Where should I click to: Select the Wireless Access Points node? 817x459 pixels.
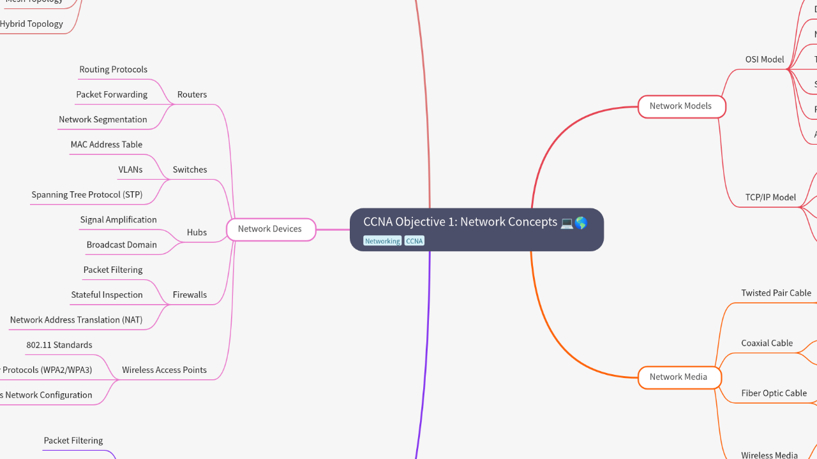point(164,370)
